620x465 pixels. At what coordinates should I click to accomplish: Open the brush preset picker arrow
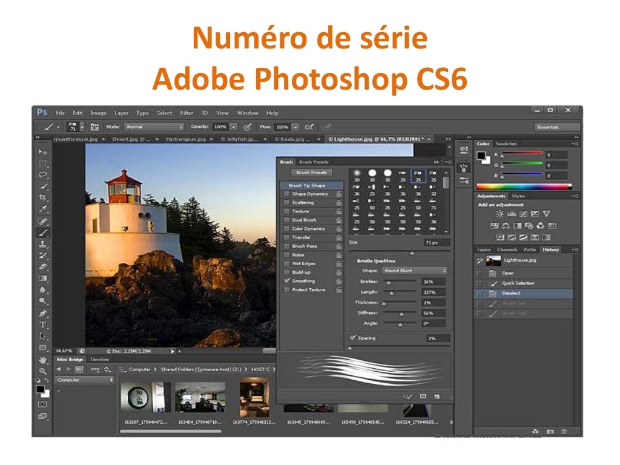coord(82,127)
